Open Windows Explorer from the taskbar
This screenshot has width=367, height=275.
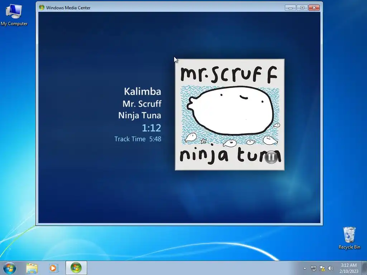click(x=32, y=268)
